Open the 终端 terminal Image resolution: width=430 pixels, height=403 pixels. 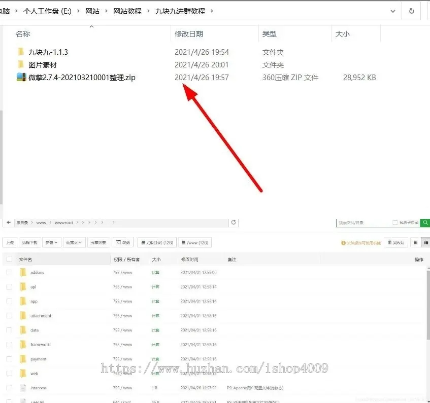122,243
